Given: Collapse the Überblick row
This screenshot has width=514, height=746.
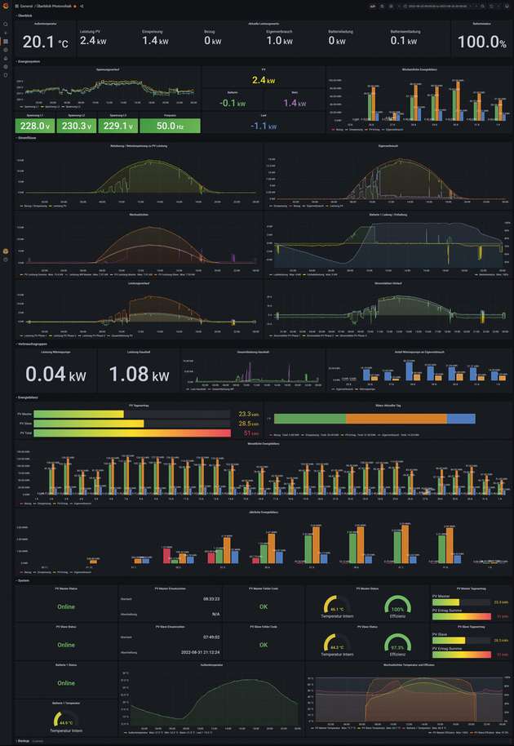Looking at the screenshot, I should tap(23, 16).
